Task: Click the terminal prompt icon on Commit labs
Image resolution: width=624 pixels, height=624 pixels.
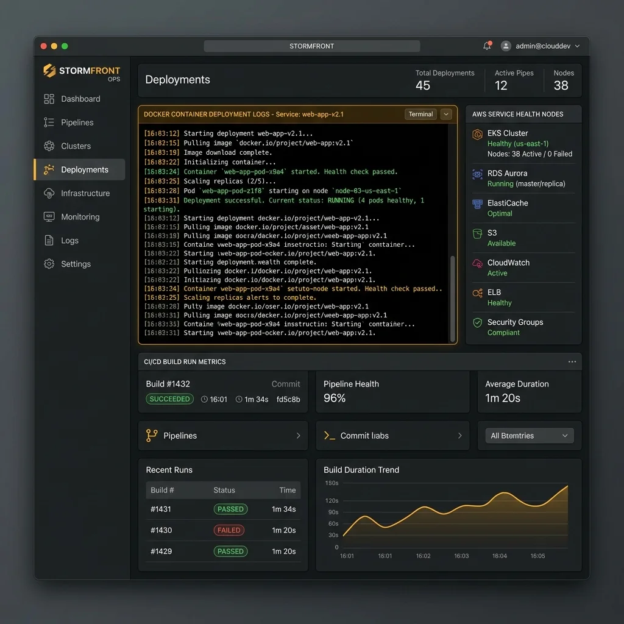Action: 330,436
